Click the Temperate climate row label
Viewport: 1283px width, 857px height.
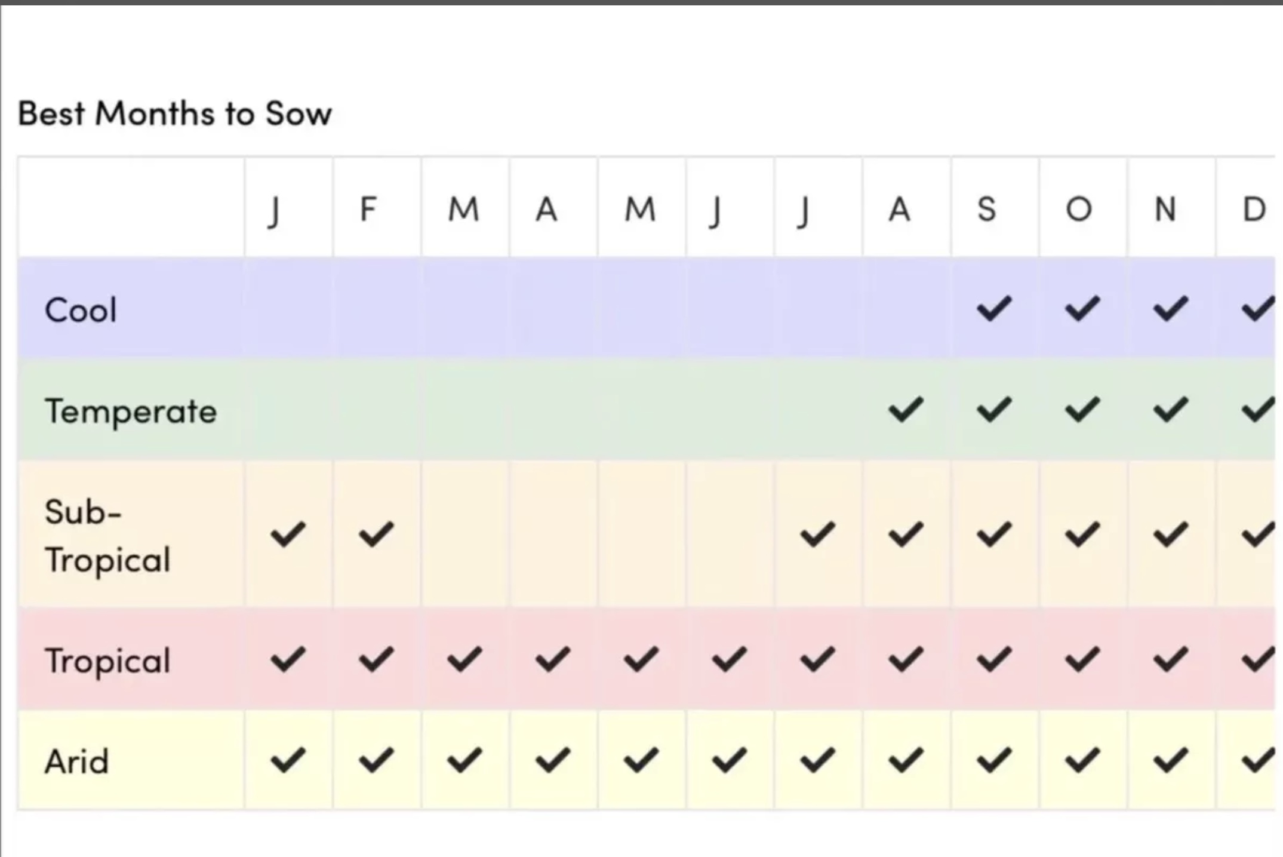click(x=131, y=411)
